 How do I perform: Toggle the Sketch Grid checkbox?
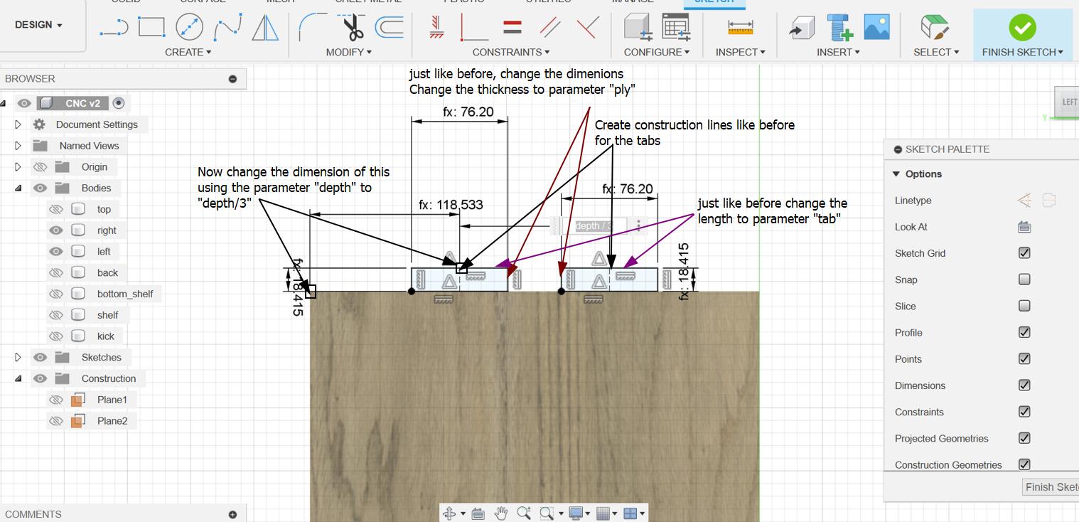1024,253
